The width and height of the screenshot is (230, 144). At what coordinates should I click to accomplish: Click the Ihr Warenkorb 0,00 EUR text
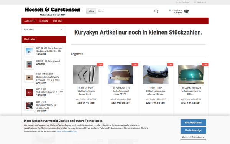175,11
